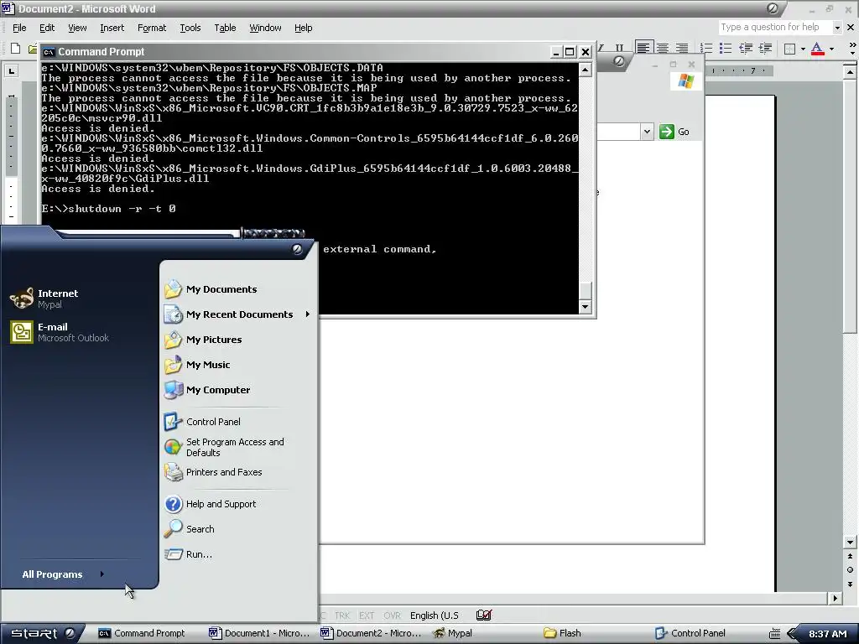Toggle OVR overtype mode in status bar
Image resolution: width=859 pixels, height=644 pixels.
392,615
